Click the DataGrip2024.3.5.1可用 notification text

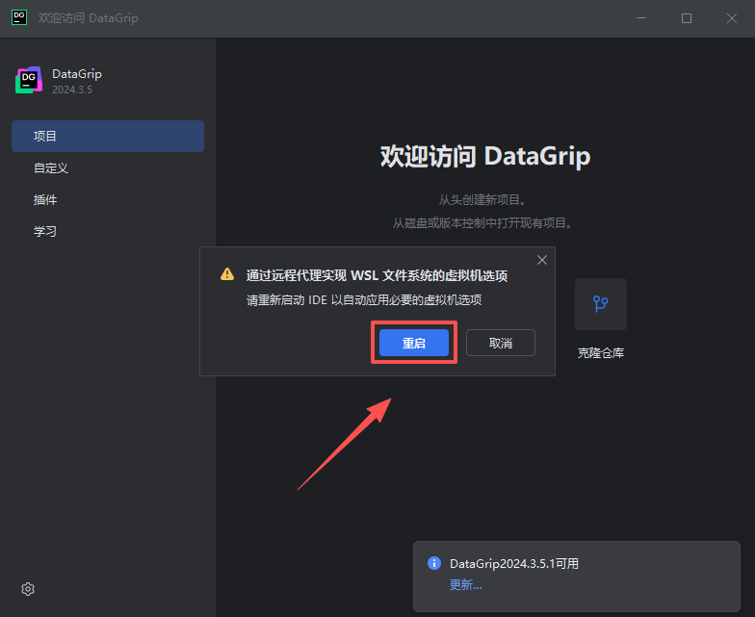click(514, 564)
